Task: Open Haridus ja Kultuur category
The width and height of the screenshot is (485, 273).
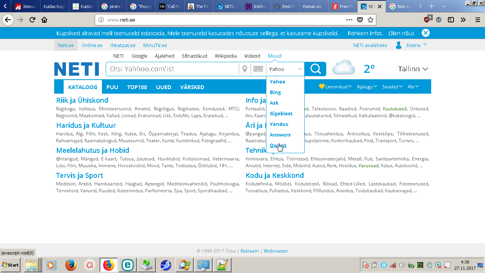Action: tap(86, 126)
